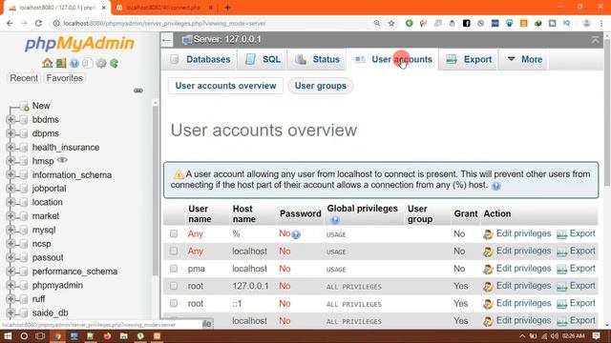Image resolution: width=611 pixels, height=343 pixels.
Task: Expand the jobportal database tree
Action: coord(11,189)
